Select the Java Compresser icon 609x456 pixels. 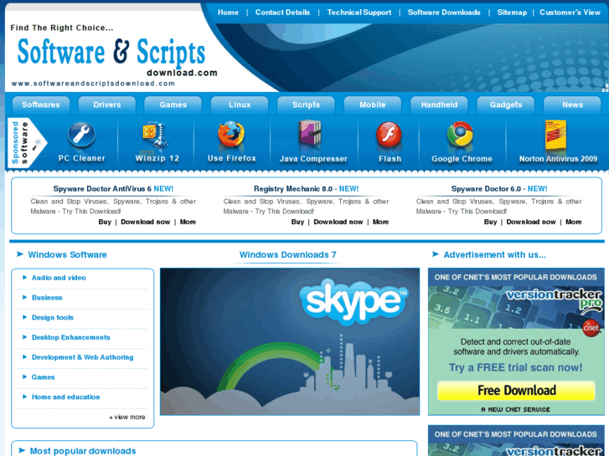pos(310,134)
